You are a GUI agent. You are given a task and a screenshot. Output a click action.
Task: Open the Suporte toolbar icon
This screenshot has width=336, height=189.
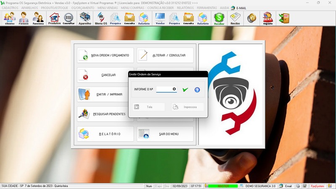pyautogui.click(x=268, y=18)
